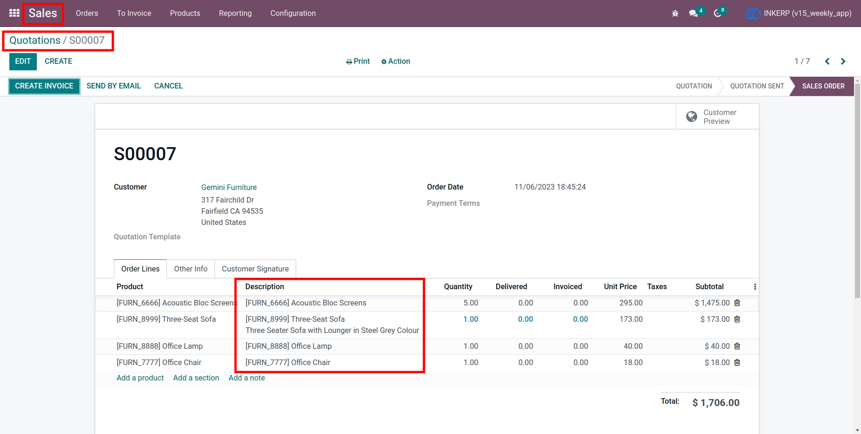861x434 pixels.
Task: Delete the Office Chair line
Action: [x=737, y=362]
